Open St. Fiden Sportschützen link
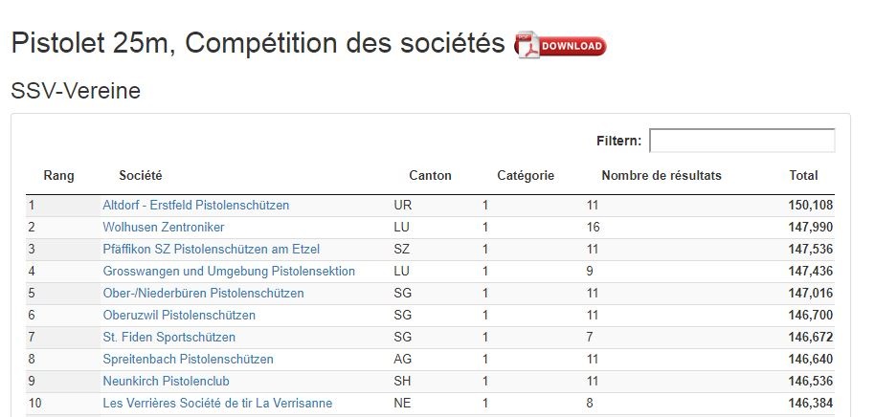 point(169,338)
